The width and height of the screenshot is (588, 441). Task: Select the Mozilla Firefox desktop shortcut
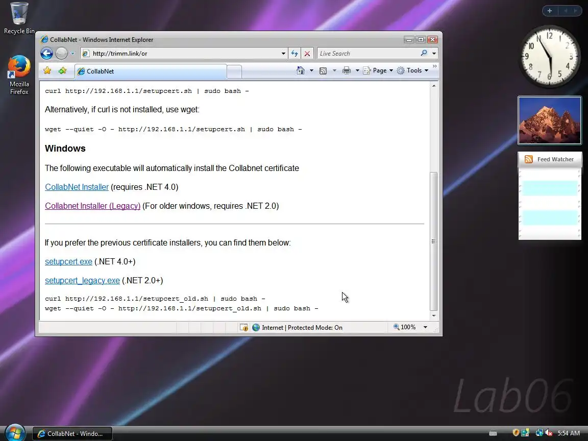(x=19, y=75)
